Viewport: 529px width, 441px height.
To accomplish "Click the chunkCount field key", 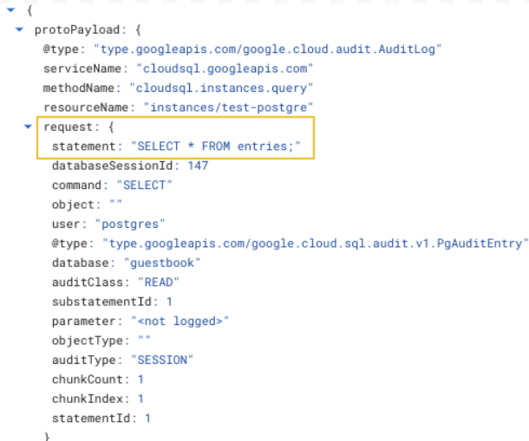I will (88, 379).
